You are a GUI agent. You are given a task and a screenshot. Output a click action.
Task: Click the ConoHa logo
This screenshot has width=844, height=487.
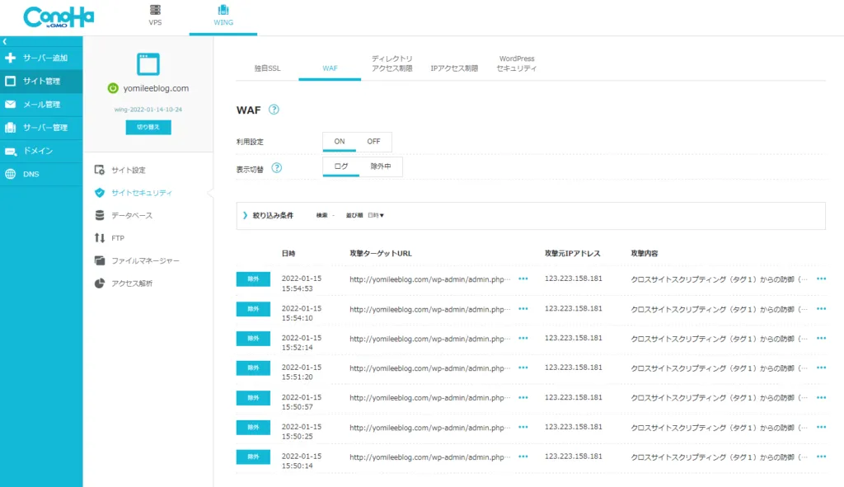(x=59, y=17)
